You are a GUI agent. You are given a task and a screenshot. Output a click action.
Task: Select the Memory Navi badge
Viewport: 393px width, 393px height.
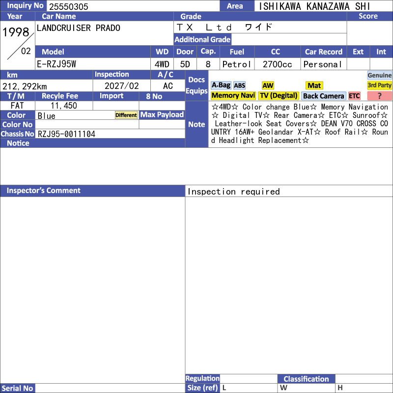click(233, 96)
